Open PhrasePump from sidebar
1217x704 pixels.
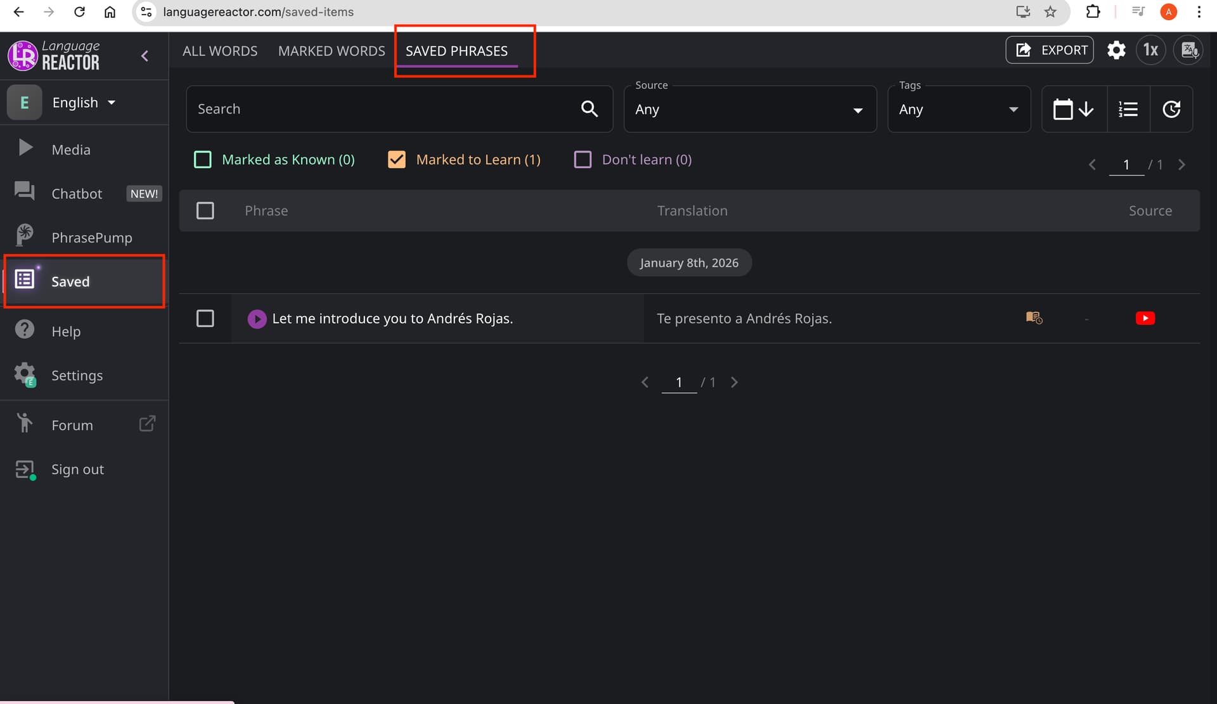pos(91,238)
